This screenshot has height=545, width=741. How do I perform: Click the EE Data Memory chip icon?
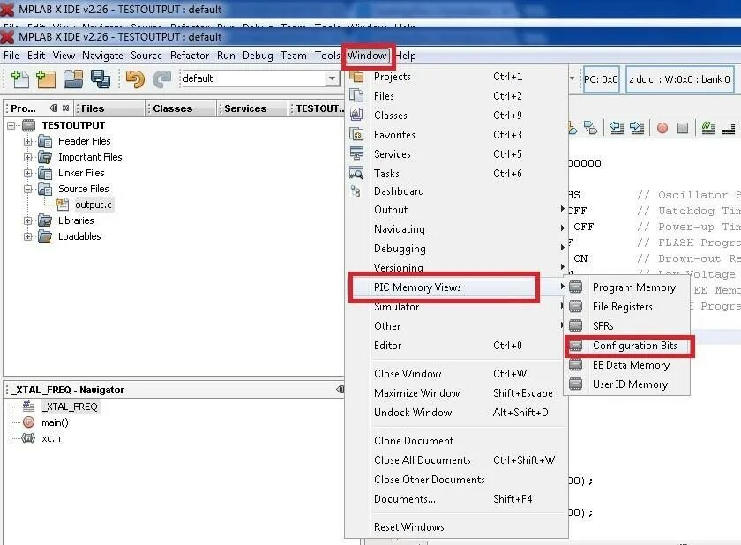point(575,365)
